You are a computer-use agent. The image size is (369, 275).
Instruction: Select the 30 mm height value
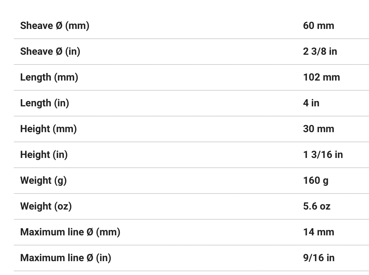[318, 129]
